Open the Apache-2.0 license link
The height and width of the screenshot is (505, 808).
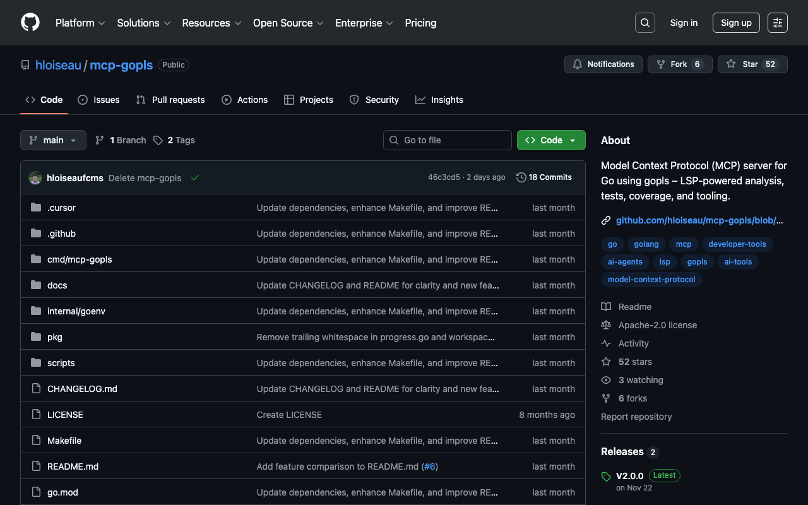[657, 325]
